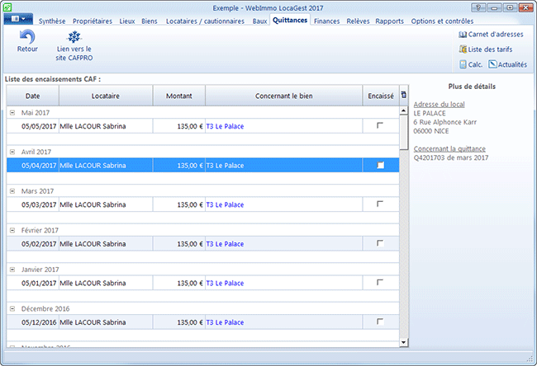This screenshot has width=537, height=366.
Task: Switch to the Finances tab
Action: [326, 21]
